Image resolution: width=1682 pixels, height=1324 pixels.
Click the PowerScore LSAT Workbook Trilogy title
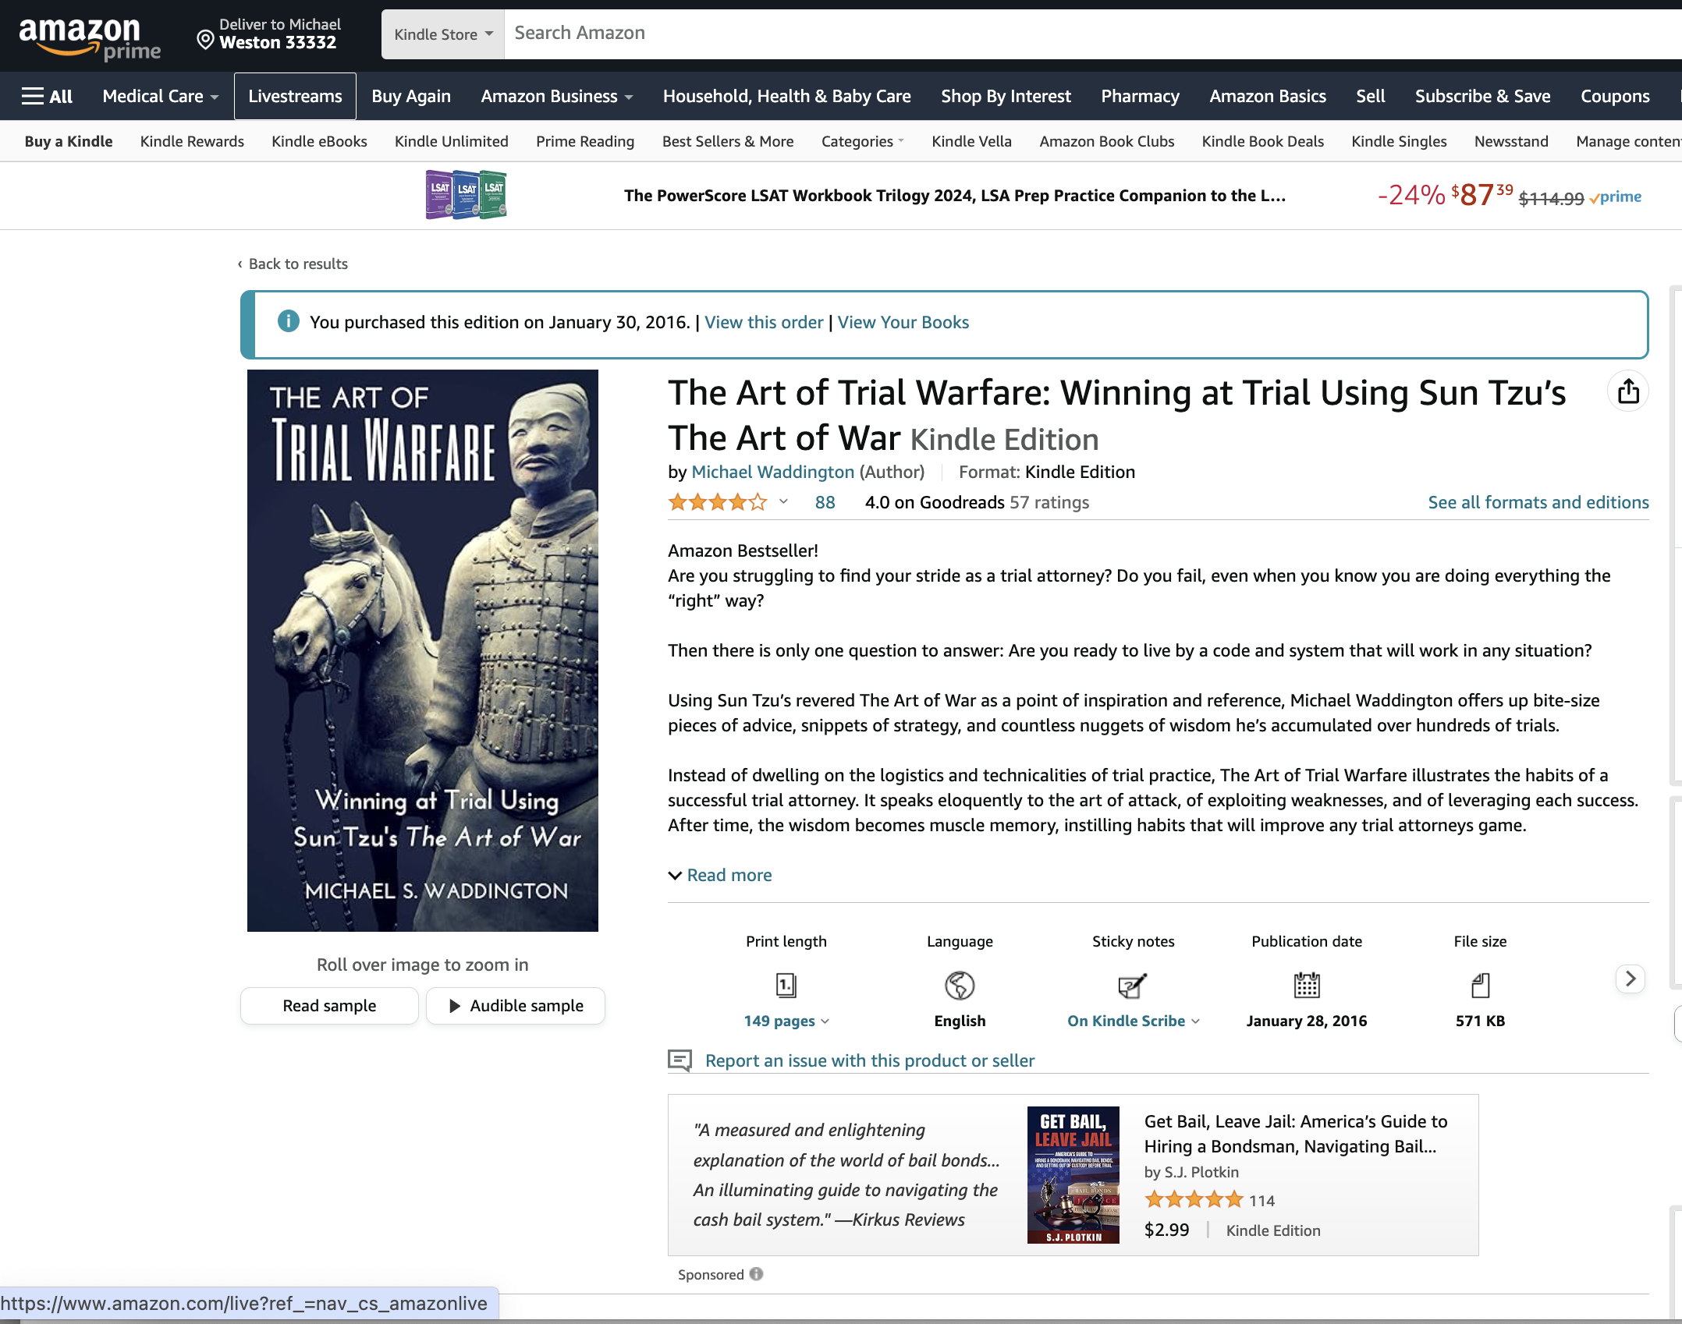[955, 195]
